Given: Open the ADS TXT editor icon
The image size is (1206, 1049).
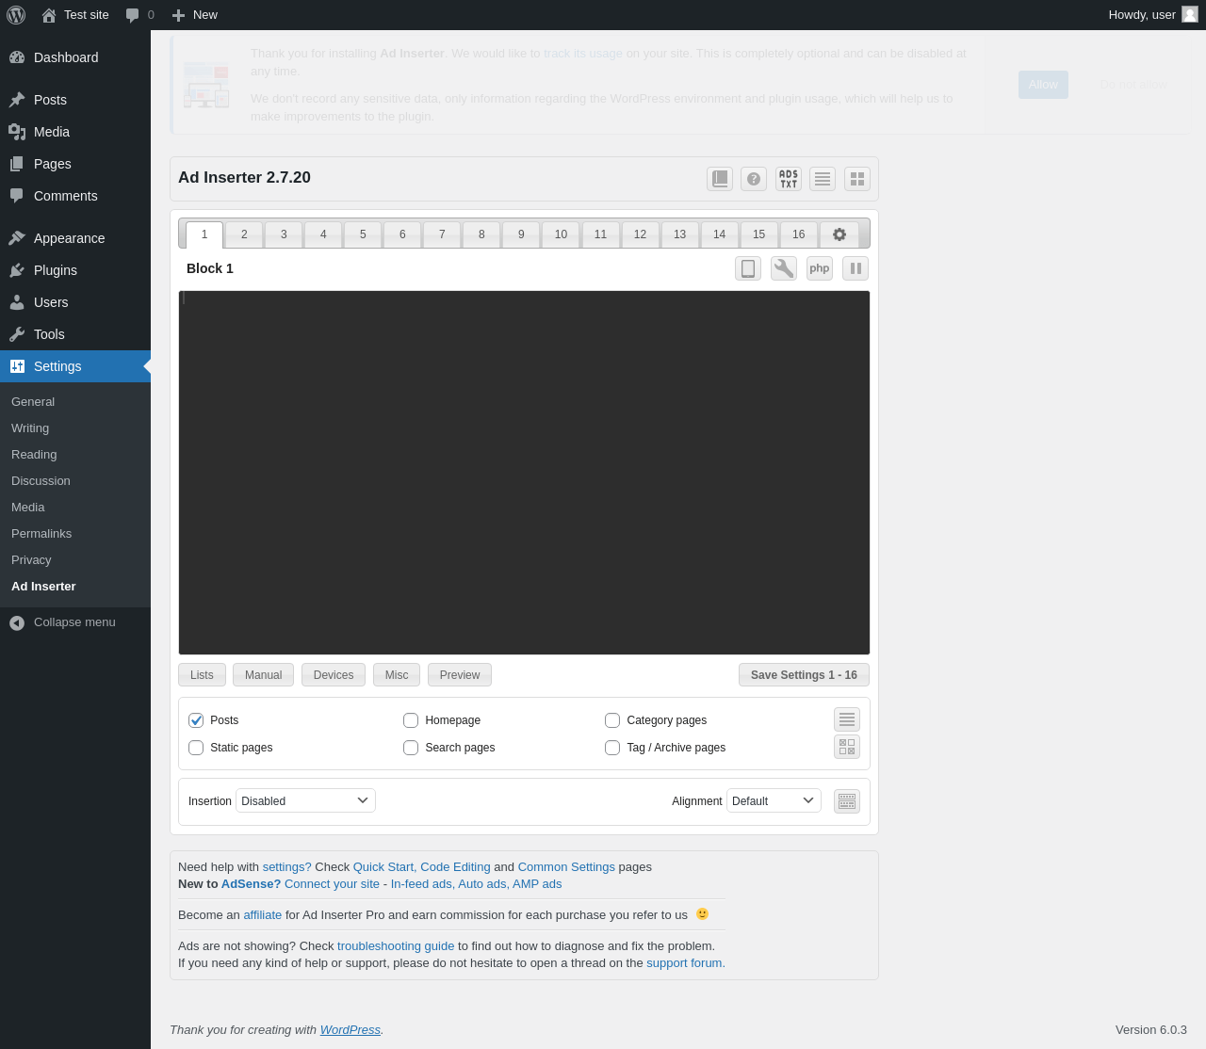Looking at the screenshot, I should (x=789, y=179).
